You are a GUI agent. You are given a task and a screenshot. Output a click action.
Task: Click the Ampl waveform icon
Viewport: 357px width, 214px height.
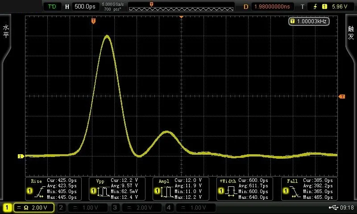point(167,192)
